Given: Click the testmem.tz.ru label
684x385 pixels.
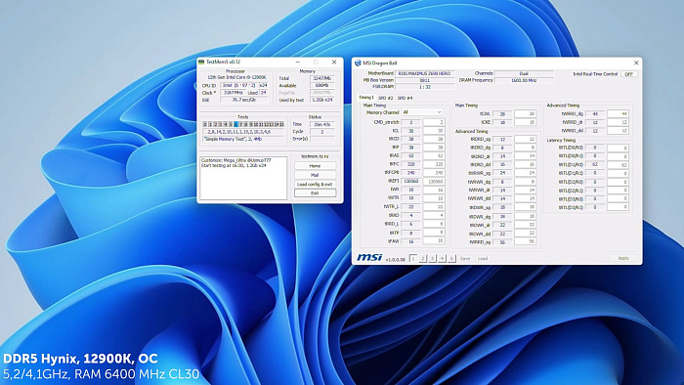Looking at the screenshot, I should 315,156.
